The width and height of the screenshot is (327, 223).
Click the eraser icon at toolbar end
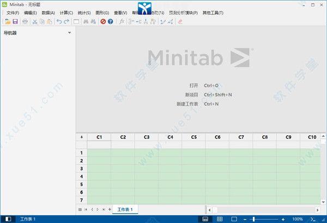click(x=180, y=21)
